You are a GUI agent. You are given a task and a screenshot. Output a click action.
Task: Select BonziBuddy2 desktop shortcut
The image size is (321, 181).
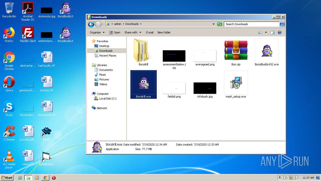pos(47,158)
